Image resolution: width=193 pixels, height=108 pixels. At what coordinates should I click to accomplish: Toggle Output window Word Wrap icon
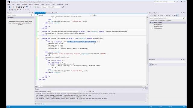click(93, 91)
